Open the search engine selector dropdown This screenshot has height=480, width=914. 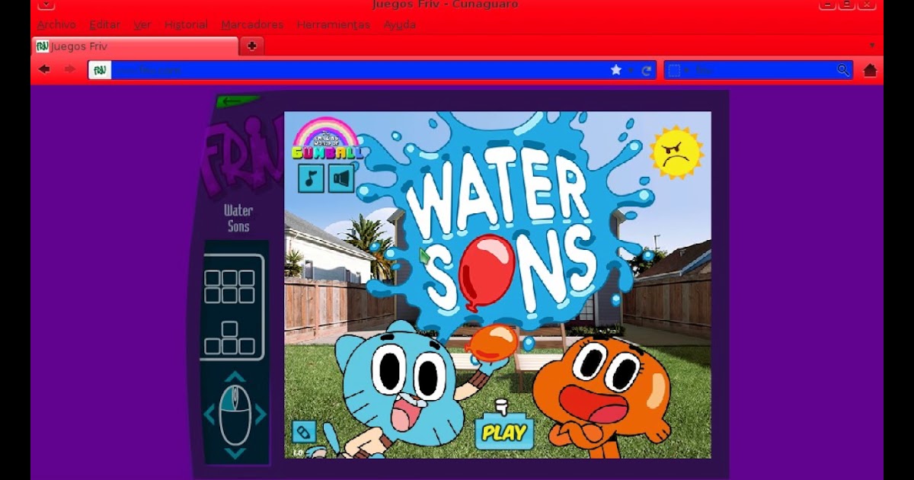[679, 70]
